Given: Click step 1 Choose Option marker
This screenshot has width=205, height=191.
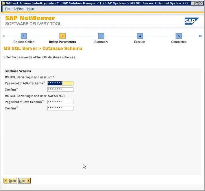Looking at the screenshot, I should 24,36.
